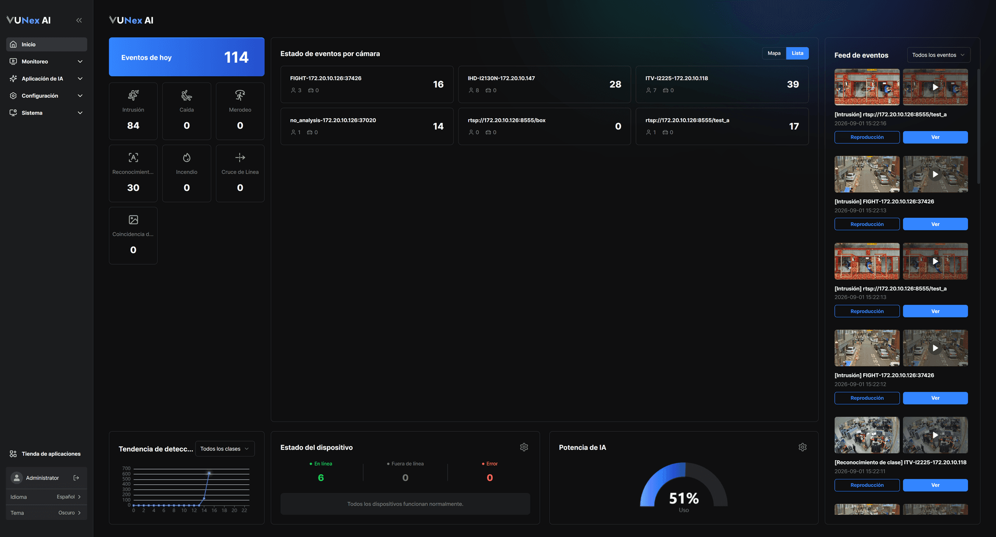Click person count icon on ITV-I2225 camera card
The image size is (996, 537).
pos(648,91)
